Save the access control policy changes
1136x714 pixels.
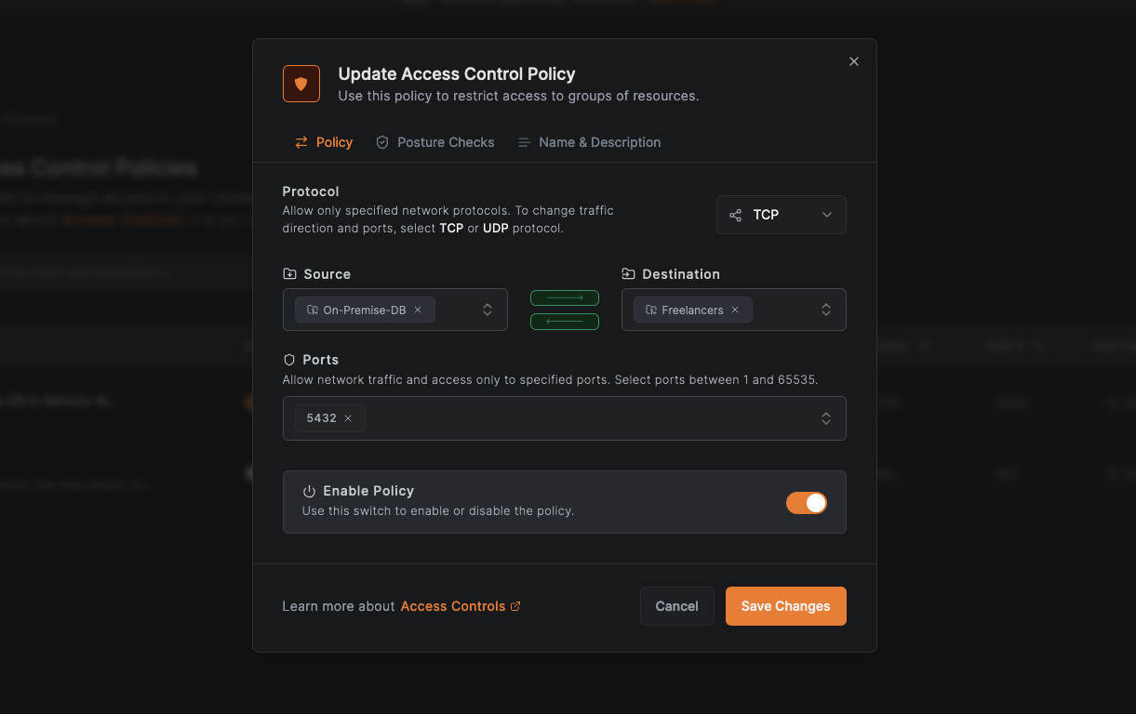point(785,605)
